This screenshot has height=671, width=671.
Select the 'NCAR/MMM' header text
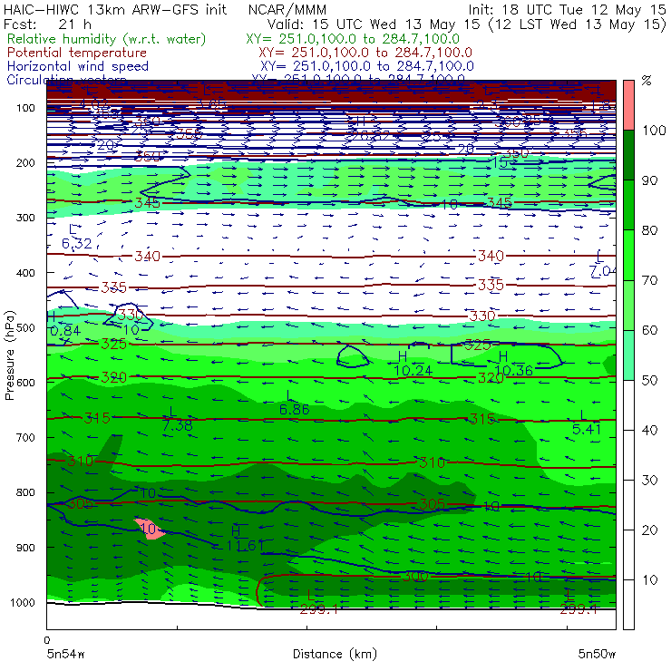pyautogui.click(x=287, y=10)
